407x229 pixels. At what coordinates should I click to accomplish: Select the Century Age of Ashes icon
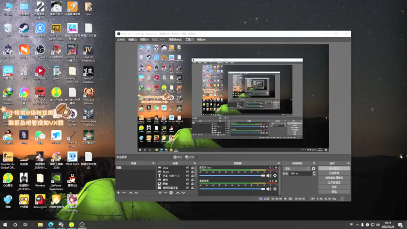88,118
